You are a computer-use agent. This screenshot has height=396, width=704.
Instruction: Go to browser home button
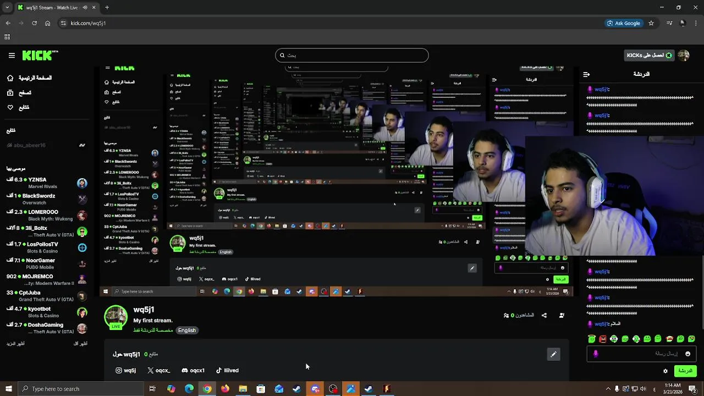pos(47,23)
